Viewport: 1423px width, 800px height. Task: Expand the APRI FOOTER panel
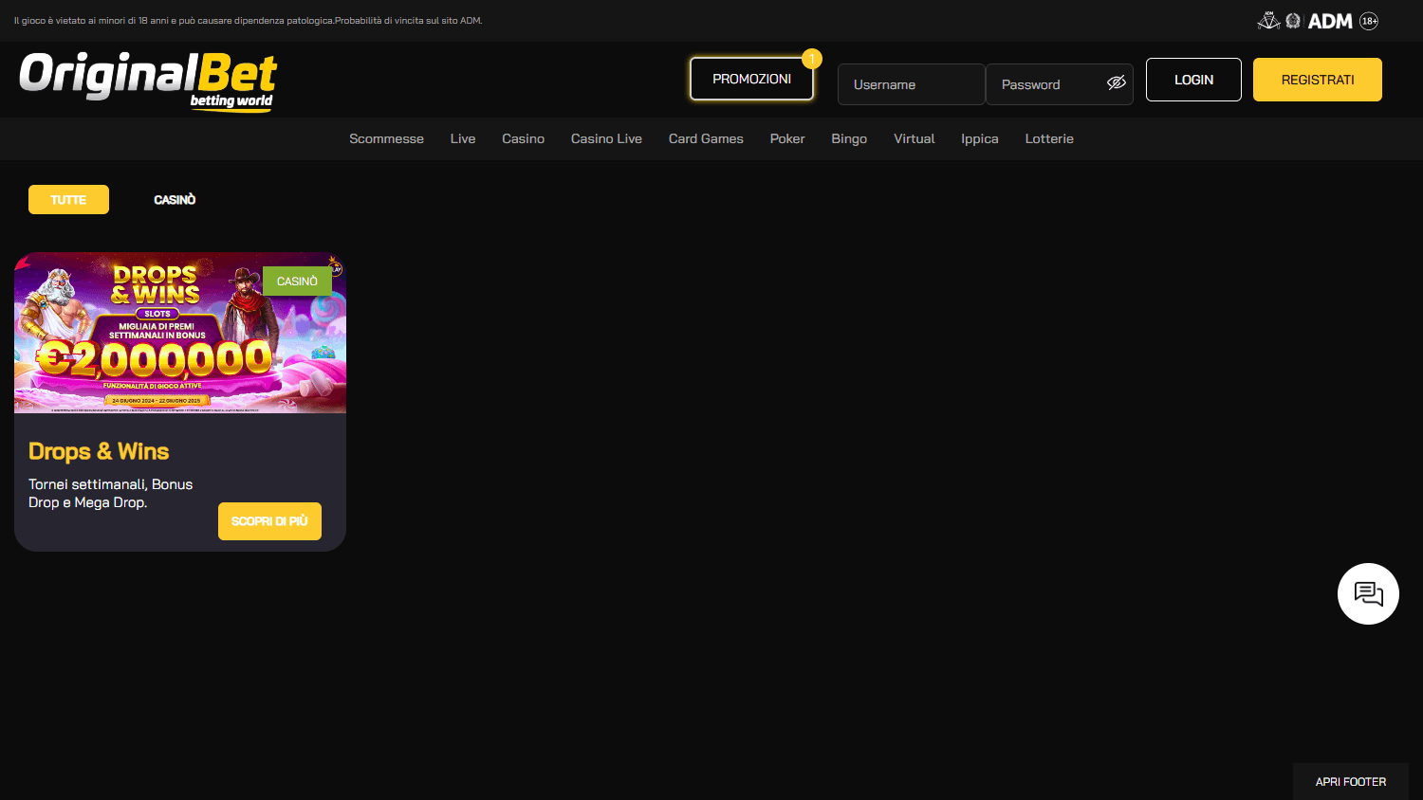pos(1351,782)
